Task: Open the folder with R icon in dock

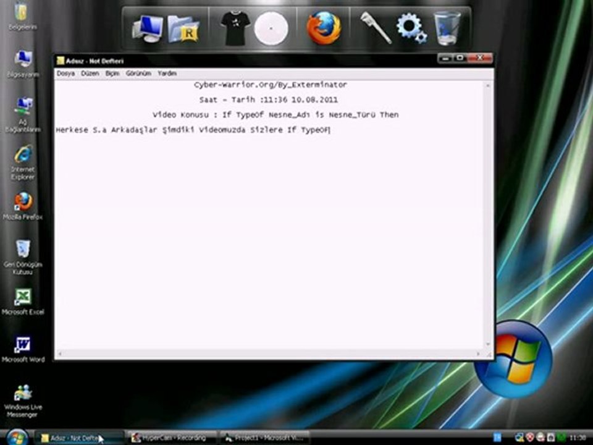Action: pyautogui.click(x=184, y=29)
